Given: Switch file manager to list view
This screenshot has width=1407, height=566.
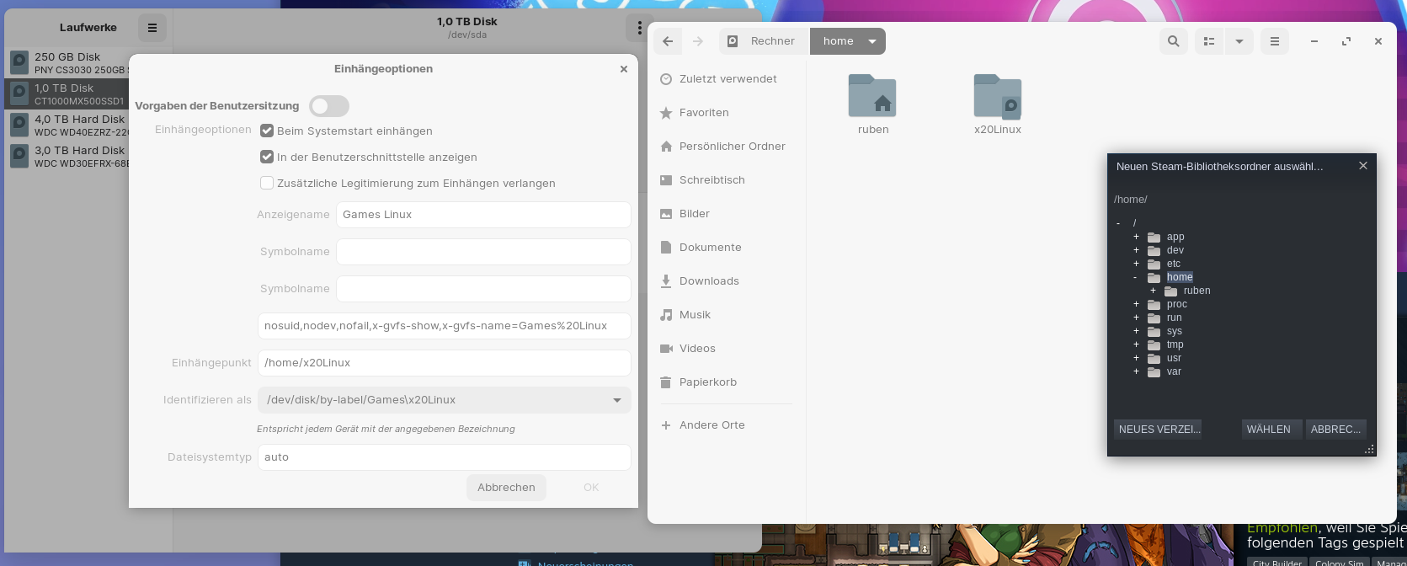Looking at the screenshot, I should (x=1209, y=41).
